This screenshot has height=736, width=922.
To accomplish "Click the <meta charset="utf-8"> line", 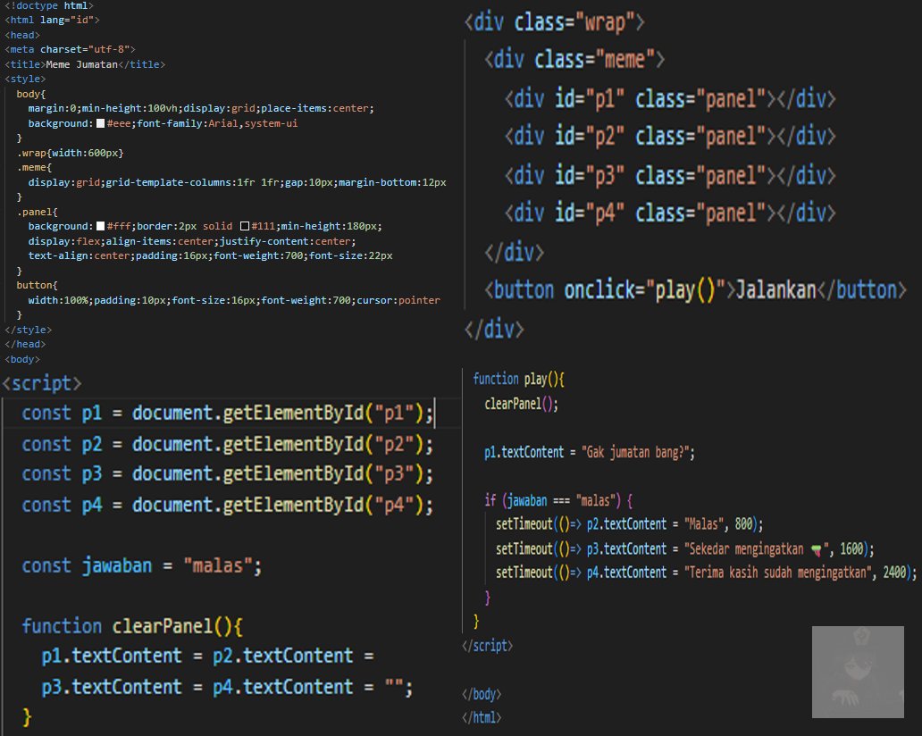I will point(70,49).
